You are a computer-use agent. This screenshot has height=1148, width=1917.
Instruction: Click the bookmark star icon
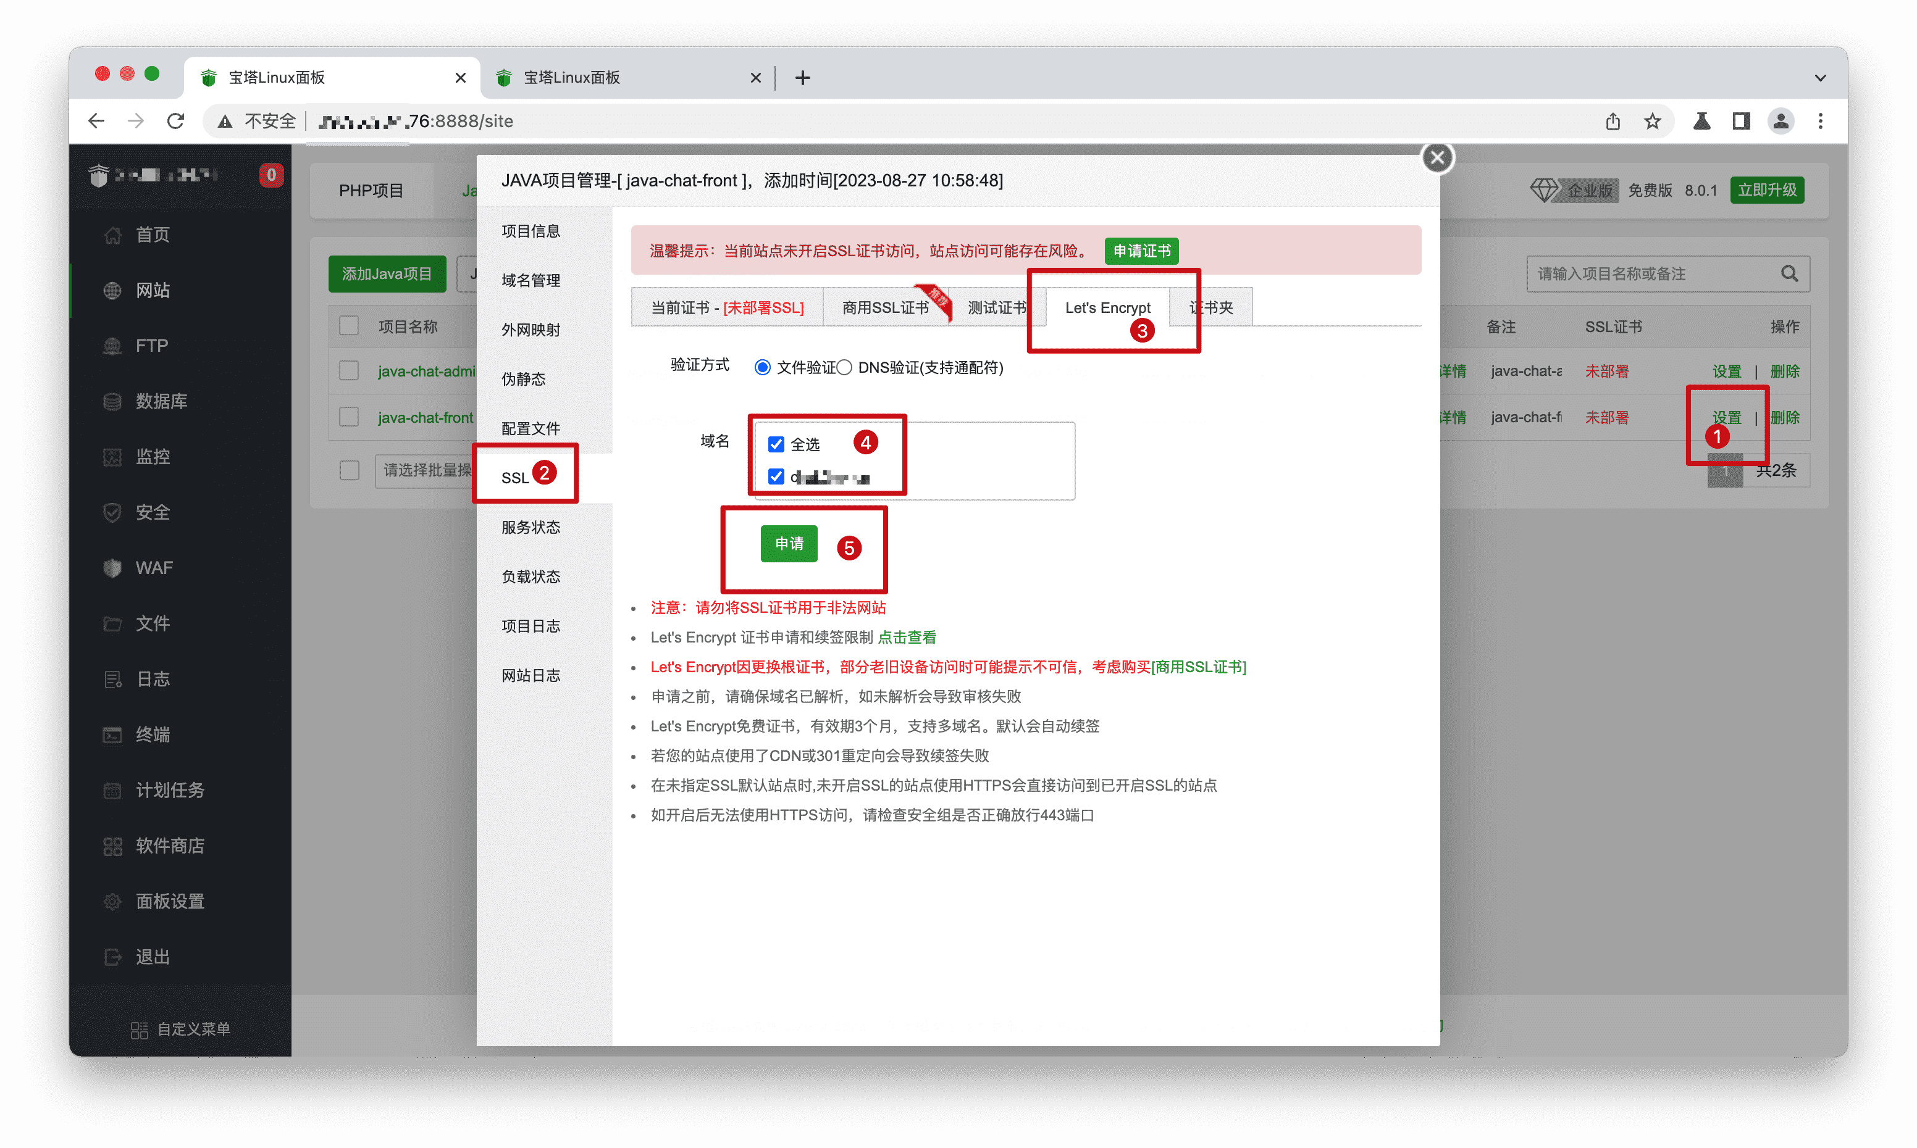(1652, 122)
